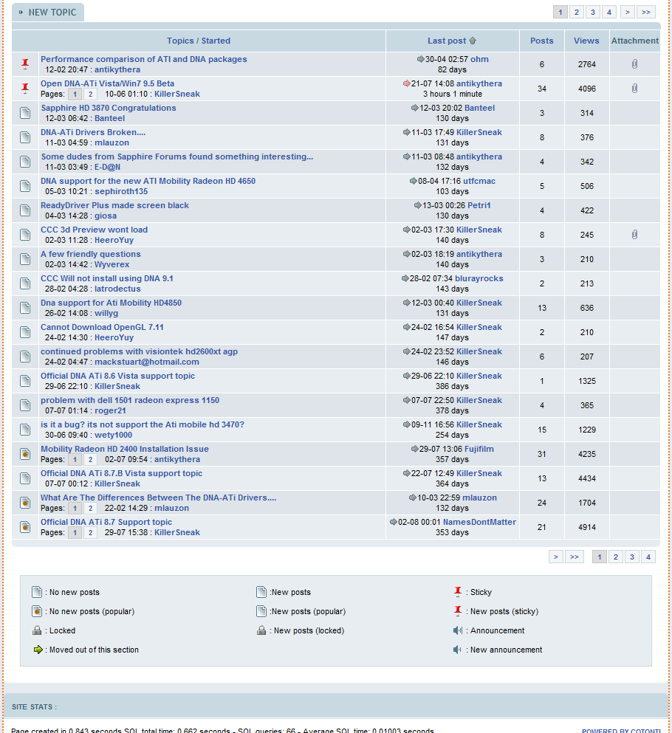Open the 'Cannot Download OpenGL 7.11' topic
Screen dimensions: 672x733
[102, 327]
